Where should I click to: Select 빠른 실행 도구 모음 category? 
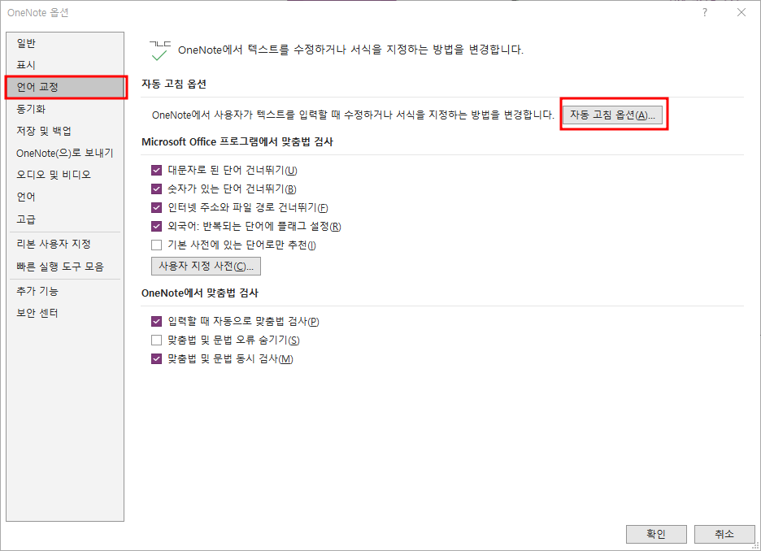[x=65, y=267]
